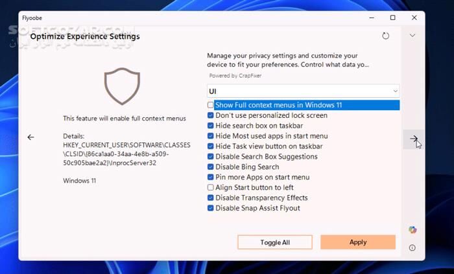This screenshot has height=274, width=454.
Task: Click the shield icon
Action: tap(122, 87)
